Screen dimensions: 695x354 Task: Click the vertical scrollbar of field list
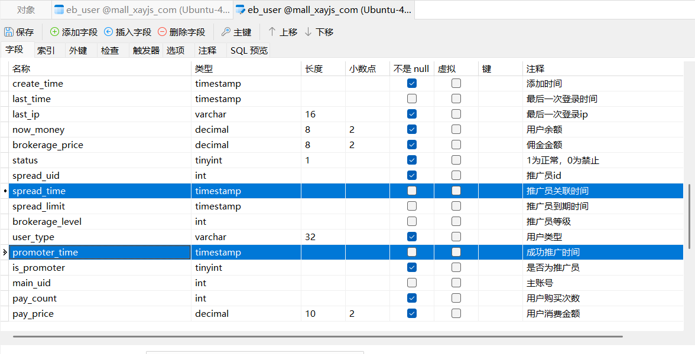coord(689,217)
